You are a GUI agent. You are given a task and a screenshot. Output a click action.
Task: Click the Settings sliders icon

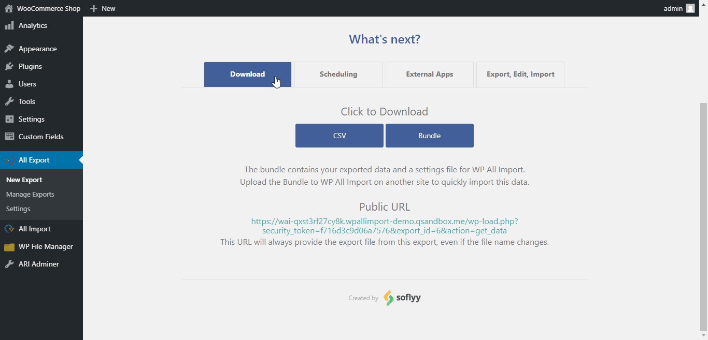9,119
